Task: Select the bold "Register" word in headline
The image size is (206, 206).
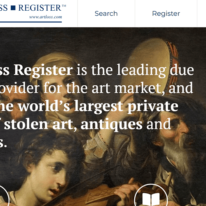Action: 43,70
